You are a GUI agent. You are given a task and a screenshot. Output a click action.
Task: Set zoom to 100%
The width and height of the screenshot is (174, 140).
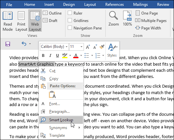pyautogui.click(x=127, y=18)
